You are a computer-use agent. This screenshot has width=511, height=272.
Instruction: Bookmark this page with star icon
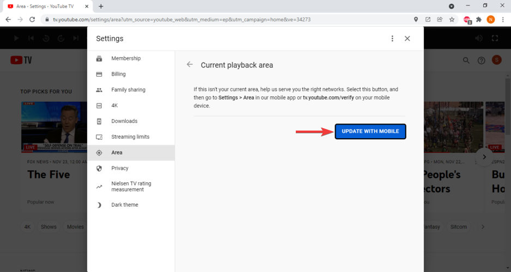(452, 19)
